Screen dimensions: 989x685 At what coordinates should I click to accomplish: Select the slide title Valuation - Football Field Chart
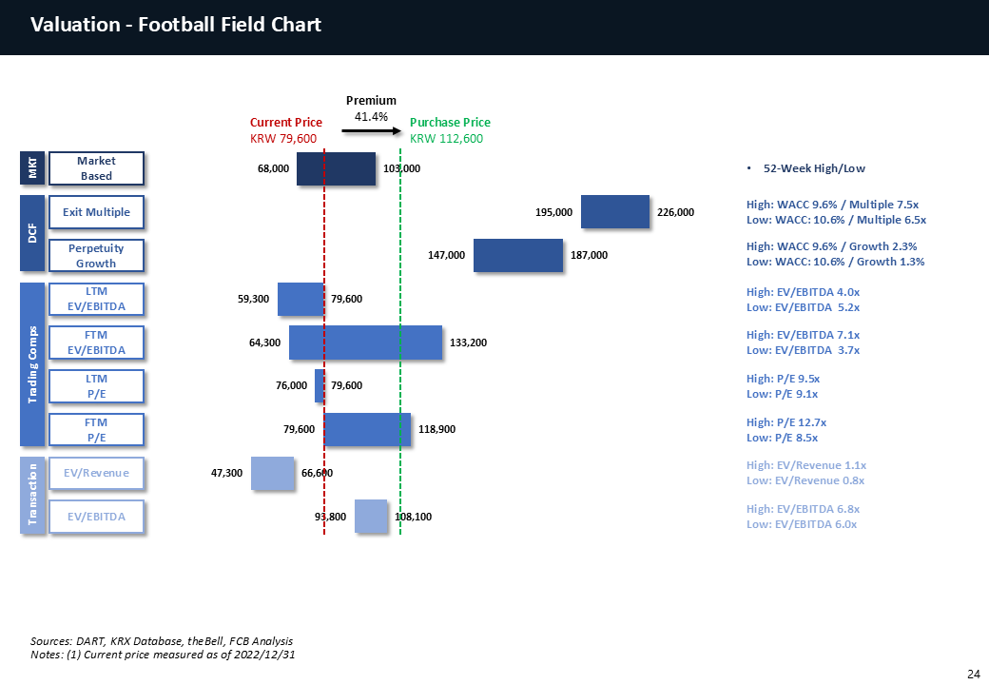[x=176, y=26]
